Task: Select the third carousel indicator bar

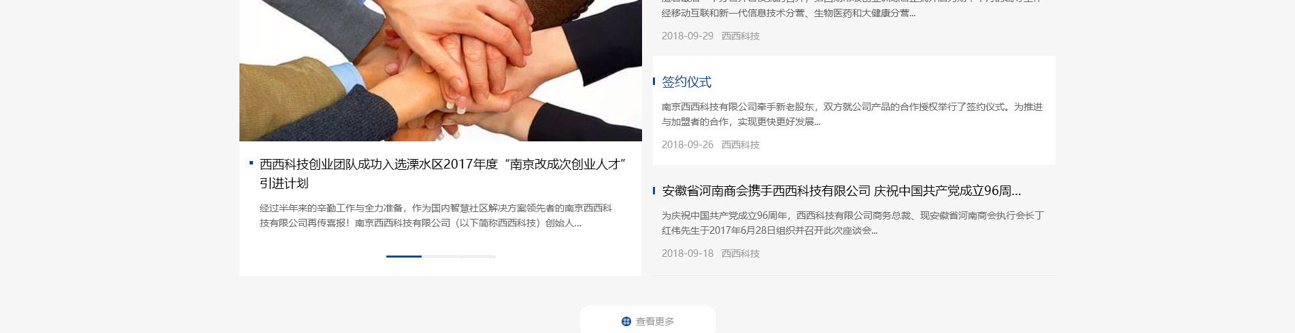Action: click(477, 256)
